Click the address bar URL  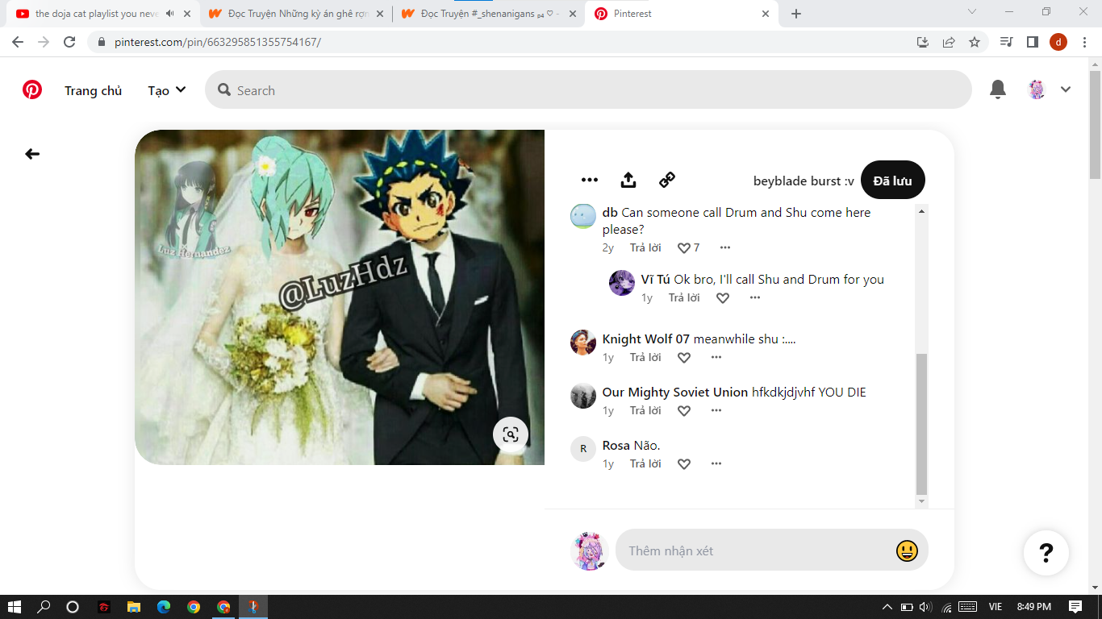(218, 42)
